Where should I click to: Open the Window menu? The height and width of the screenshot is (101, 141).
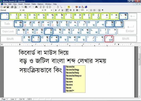coord(48,4)
